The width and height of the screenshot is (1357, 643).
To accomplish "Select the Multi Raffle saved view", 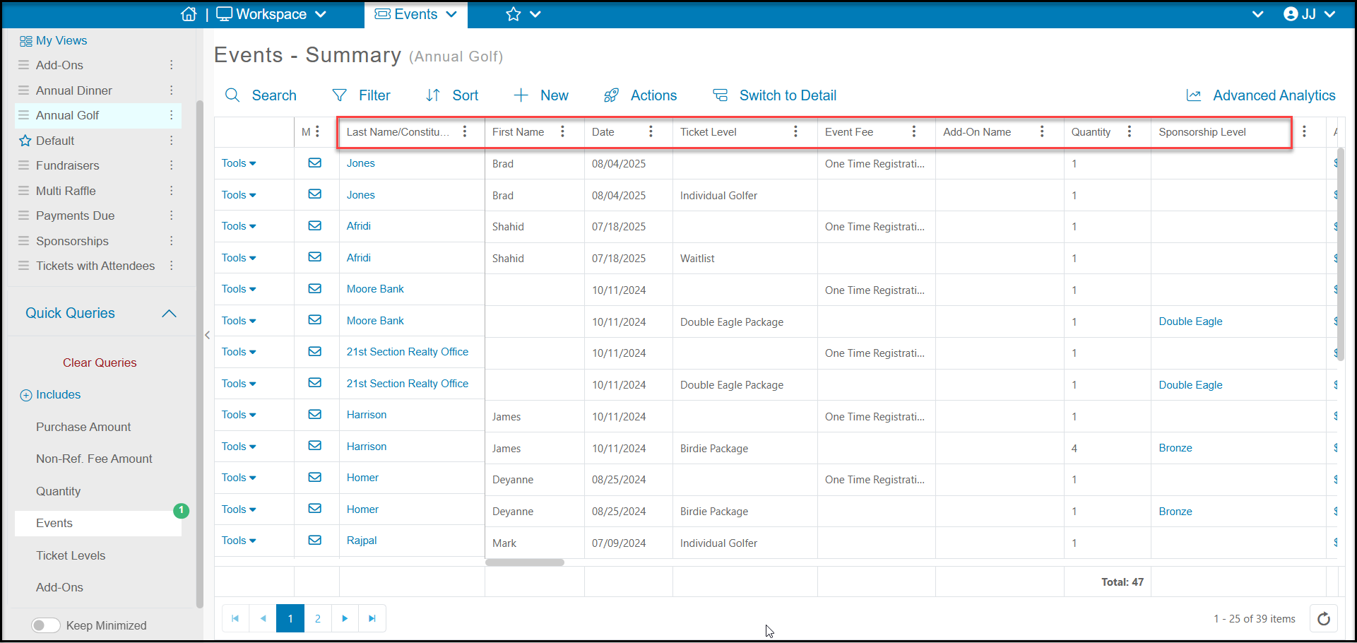I will coord(66,191).
